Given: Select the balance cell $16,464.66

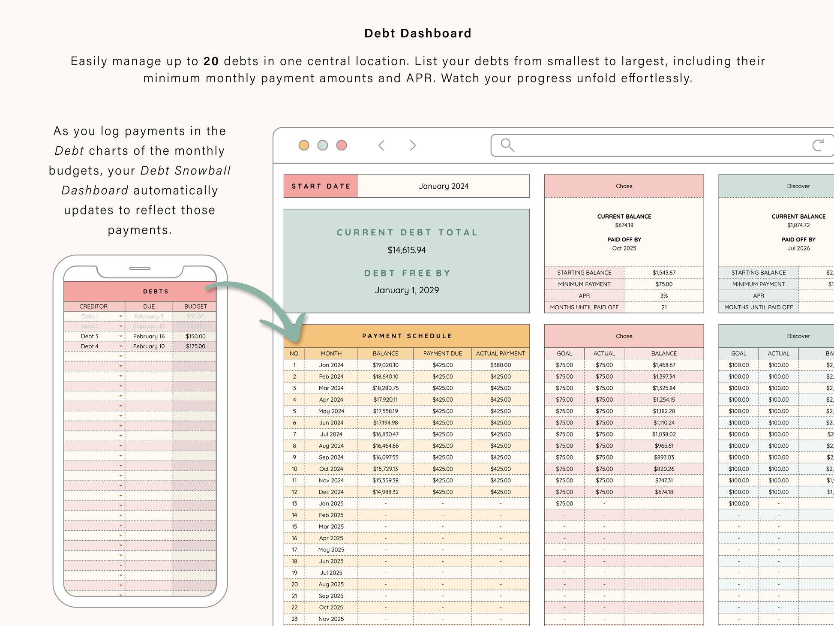Looking at the screenshot, I should (x=386, y=446).
